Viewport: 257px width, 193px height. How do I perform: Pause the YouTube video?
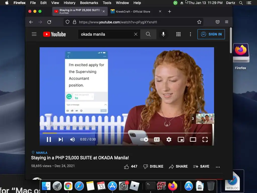(49, 139)
